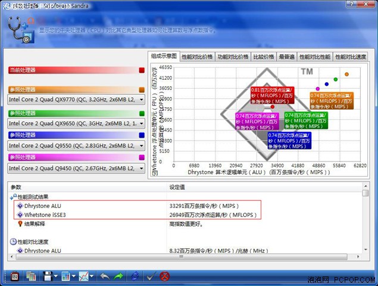Click the 参数 column header
The width and height of the screenshot is (378, 286).
88,187
